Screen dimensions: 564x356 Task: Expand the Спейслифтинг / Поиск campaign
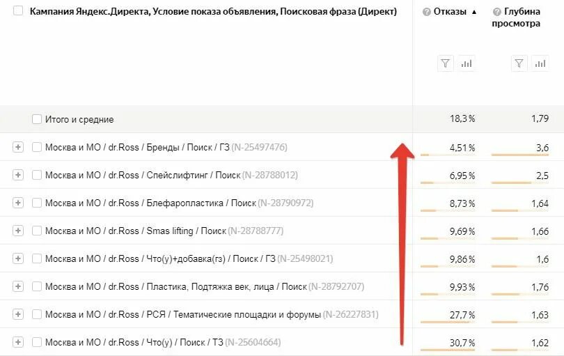[18, 175]
